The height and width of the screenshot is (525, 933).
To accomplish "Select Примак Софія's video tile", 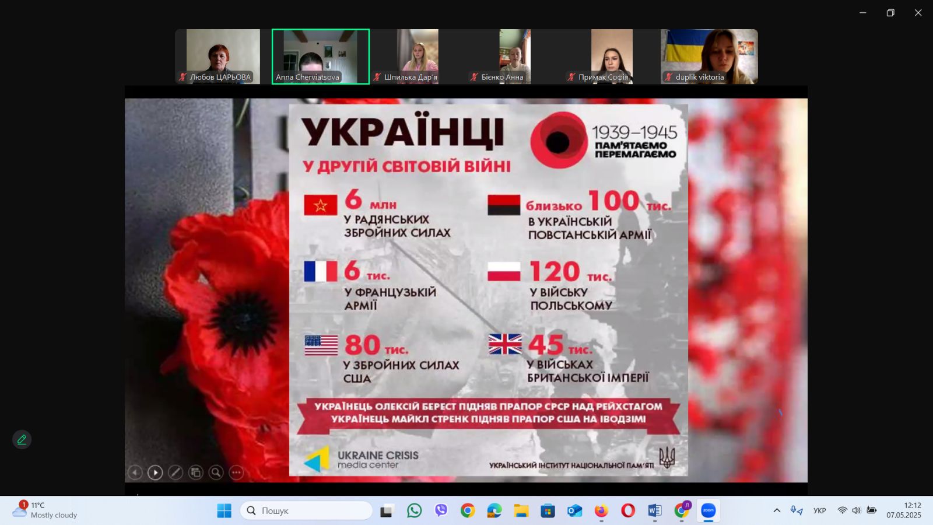I will pyautogui.click(x=612, y=56).
